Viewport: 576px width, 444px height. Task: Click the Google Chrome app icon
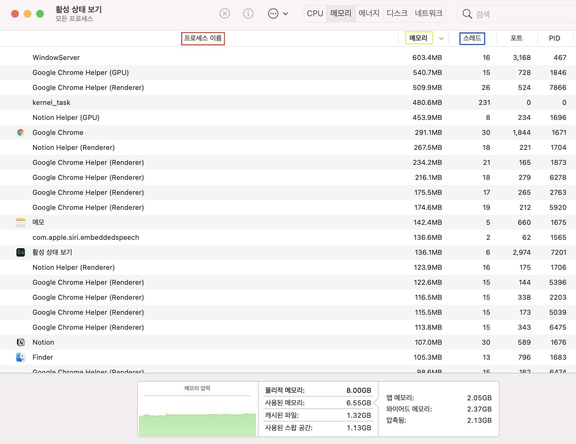pos(21,132)
